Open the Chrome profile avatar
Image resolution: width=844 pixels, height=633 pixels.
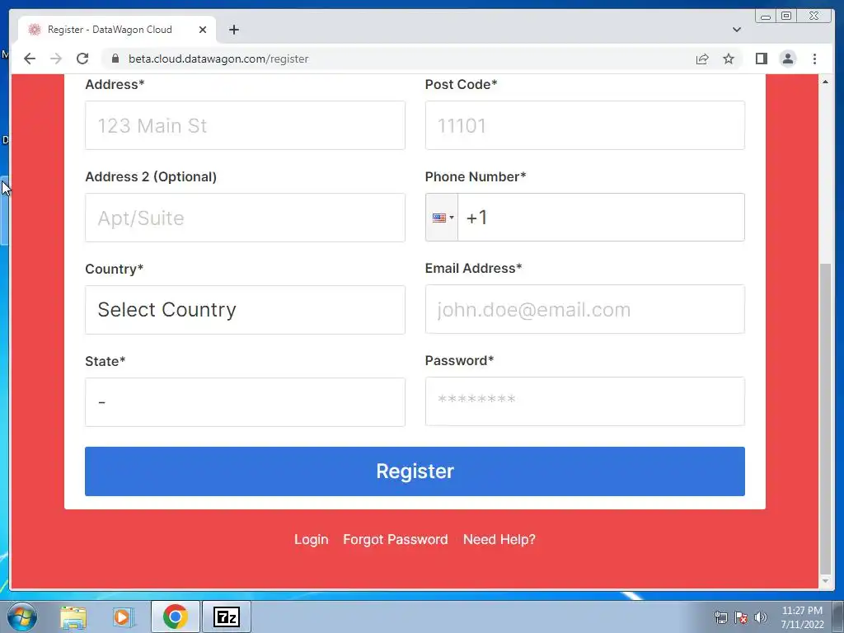[787, 59]
